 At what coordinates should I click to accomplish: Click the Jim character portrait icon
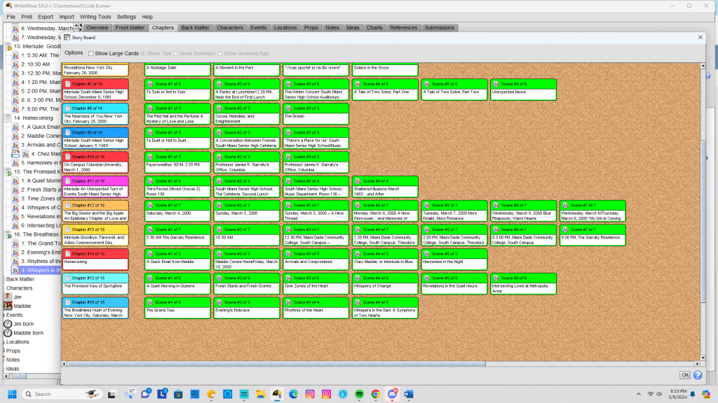(8, 297)
